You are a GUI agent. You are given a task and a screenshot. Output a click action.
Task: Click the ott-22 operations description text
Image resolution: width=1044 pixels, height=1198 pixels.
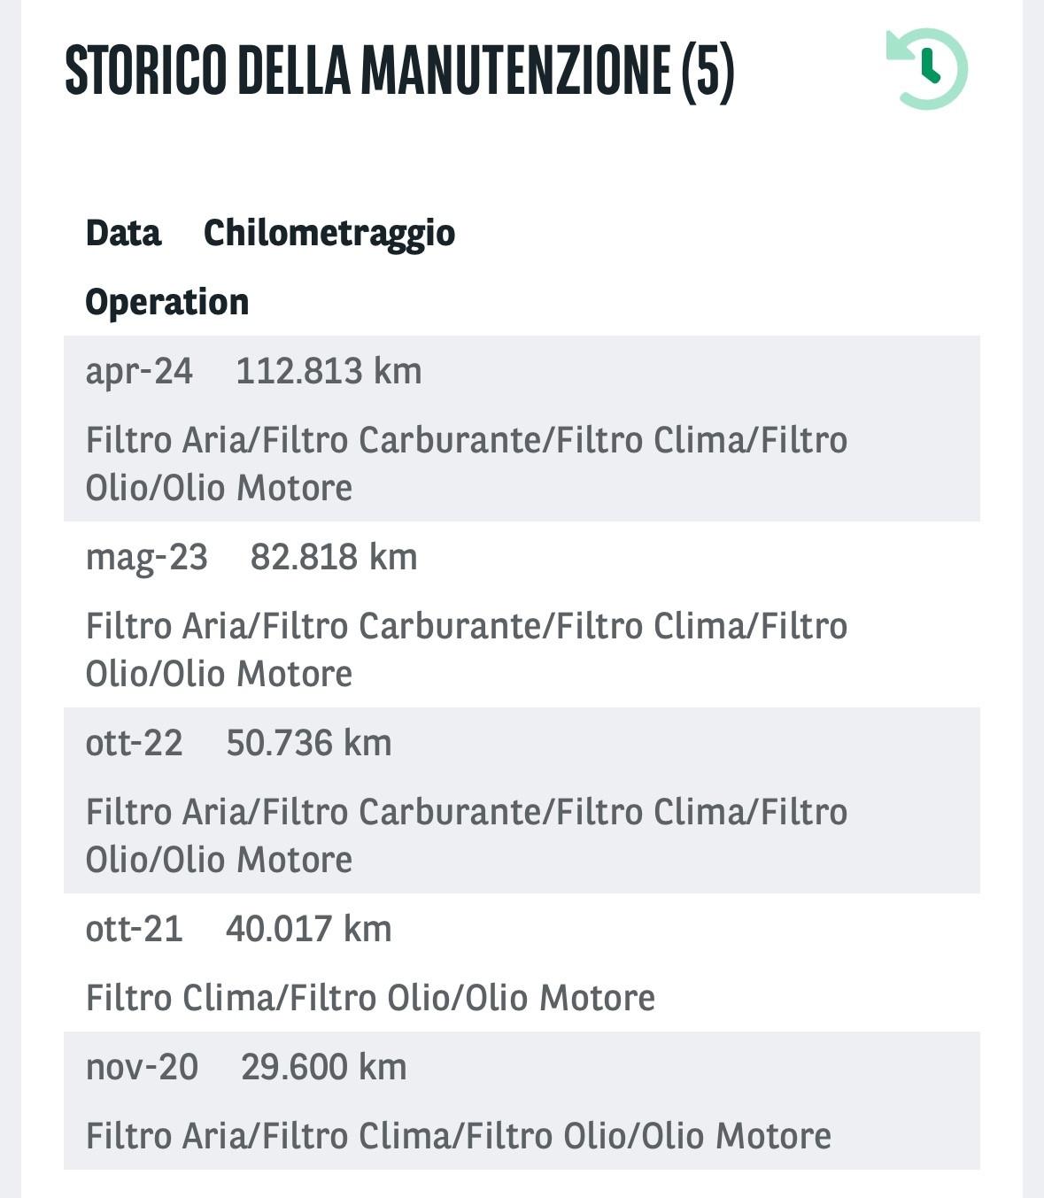[x=467, y=836]
